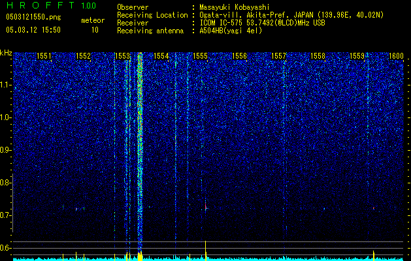The image size is (411, 261).
Task: Click the meteor count value 10
Action: point(95,30)
